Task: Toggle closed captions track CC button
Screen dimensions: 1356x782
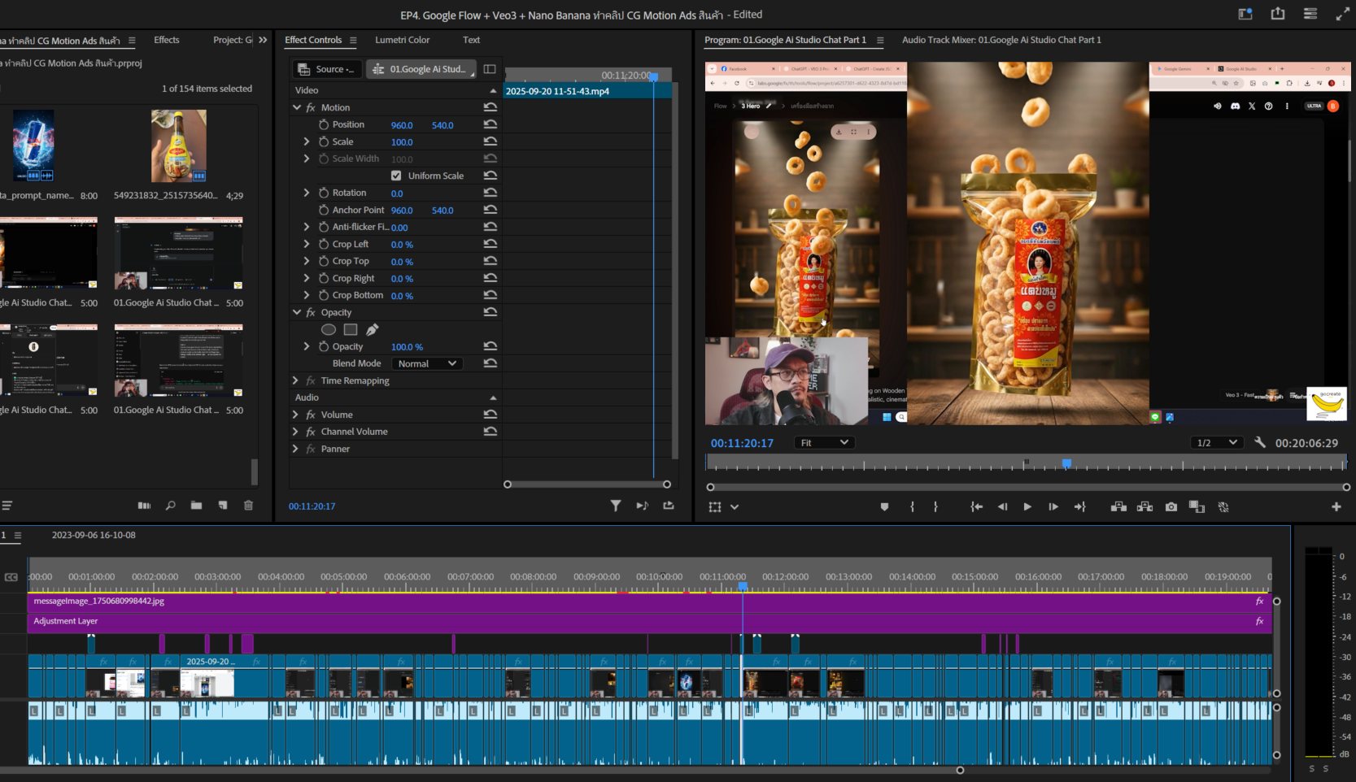Action: click(x=11, y=577)
